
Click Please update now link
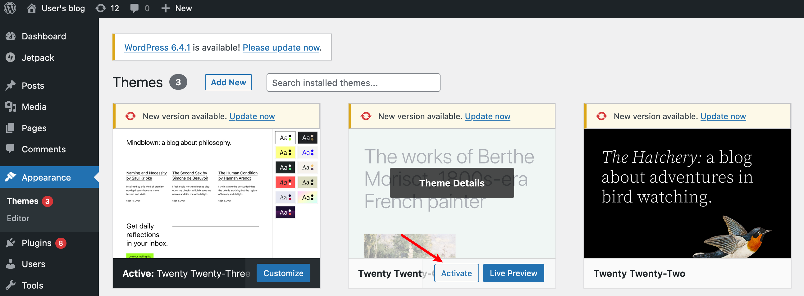pyautogui.click(x=281, y=47)
